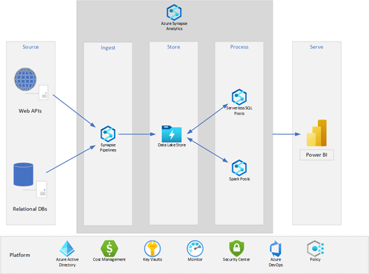369x274 pixels.
Task: Select the Serverless SQL Pools icon
Action: [239, 97]
